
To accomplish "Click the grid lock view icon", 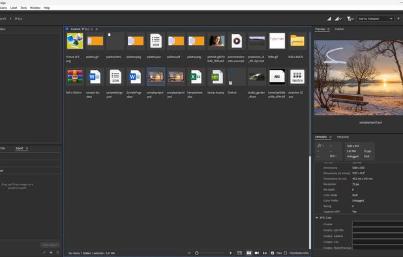I will click(239, 253).
